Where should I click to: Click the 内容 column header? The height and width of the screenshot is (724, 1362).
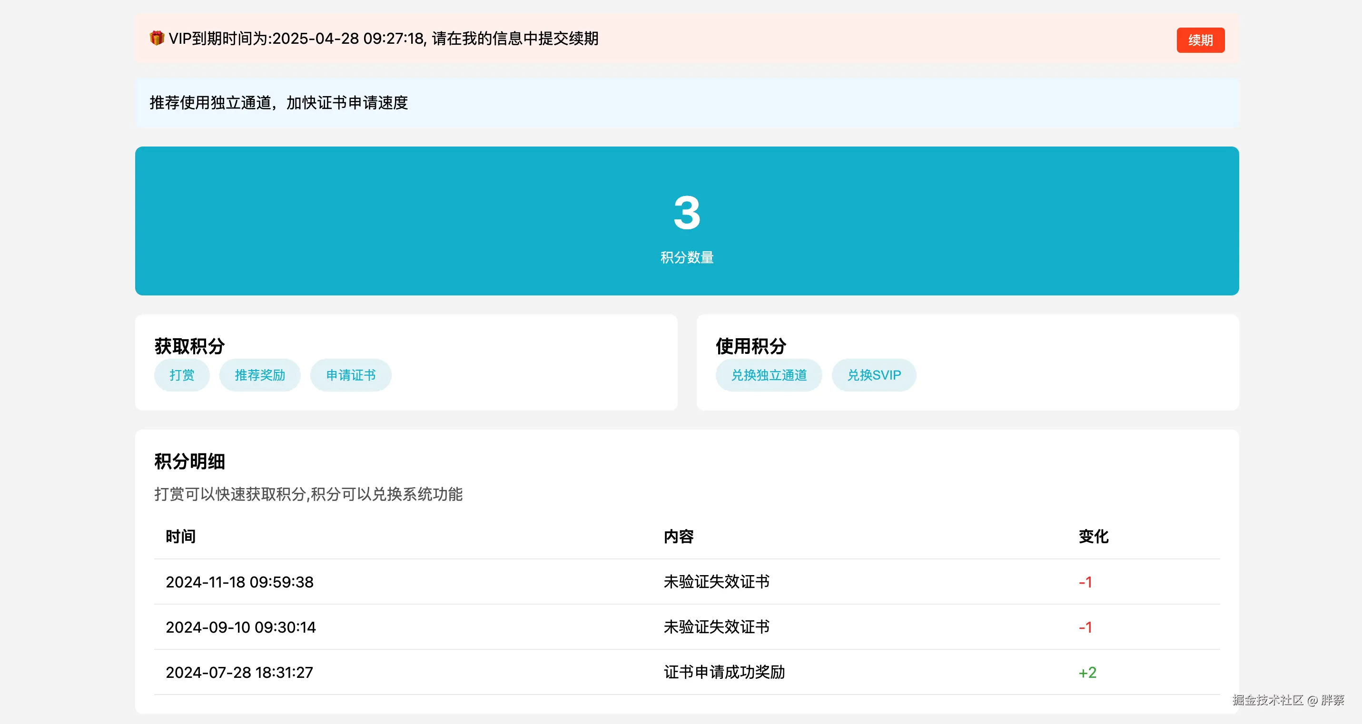pos(678,537)
